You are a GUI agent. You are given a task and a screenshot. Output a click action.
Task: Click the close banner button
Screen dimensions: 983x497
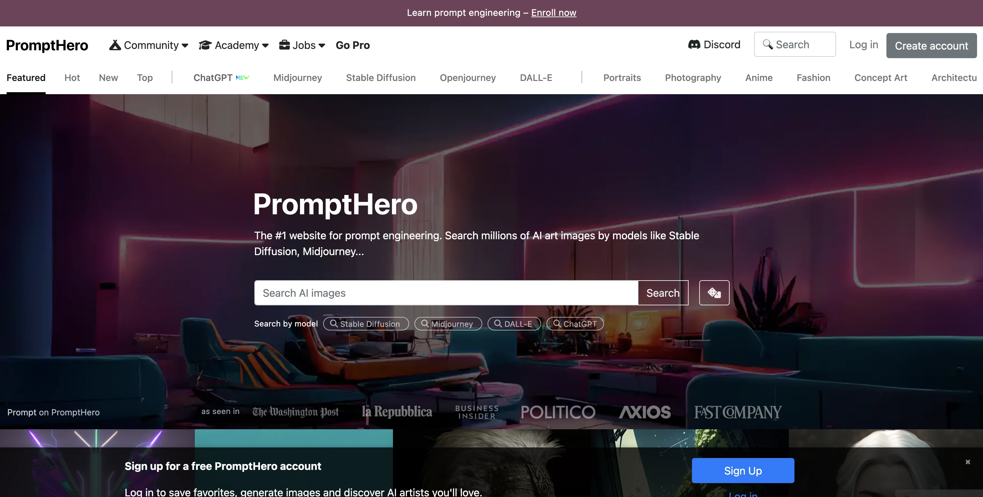pyautogui.click(x=967, y=462)
